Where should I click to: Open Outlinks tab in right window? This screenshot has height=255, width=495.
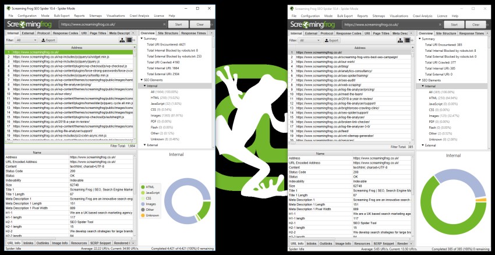[326, 243]
